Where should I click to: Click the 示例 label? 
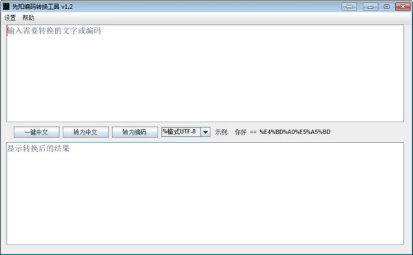point(222,132)
